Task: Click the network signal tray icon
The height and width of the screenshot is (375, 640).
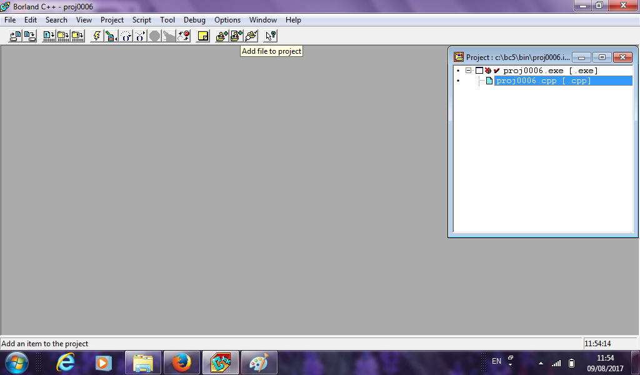Action: click(x=556, y=362)
